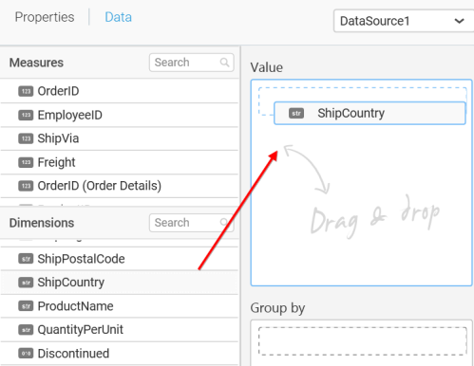Select the Data tab

118,17
